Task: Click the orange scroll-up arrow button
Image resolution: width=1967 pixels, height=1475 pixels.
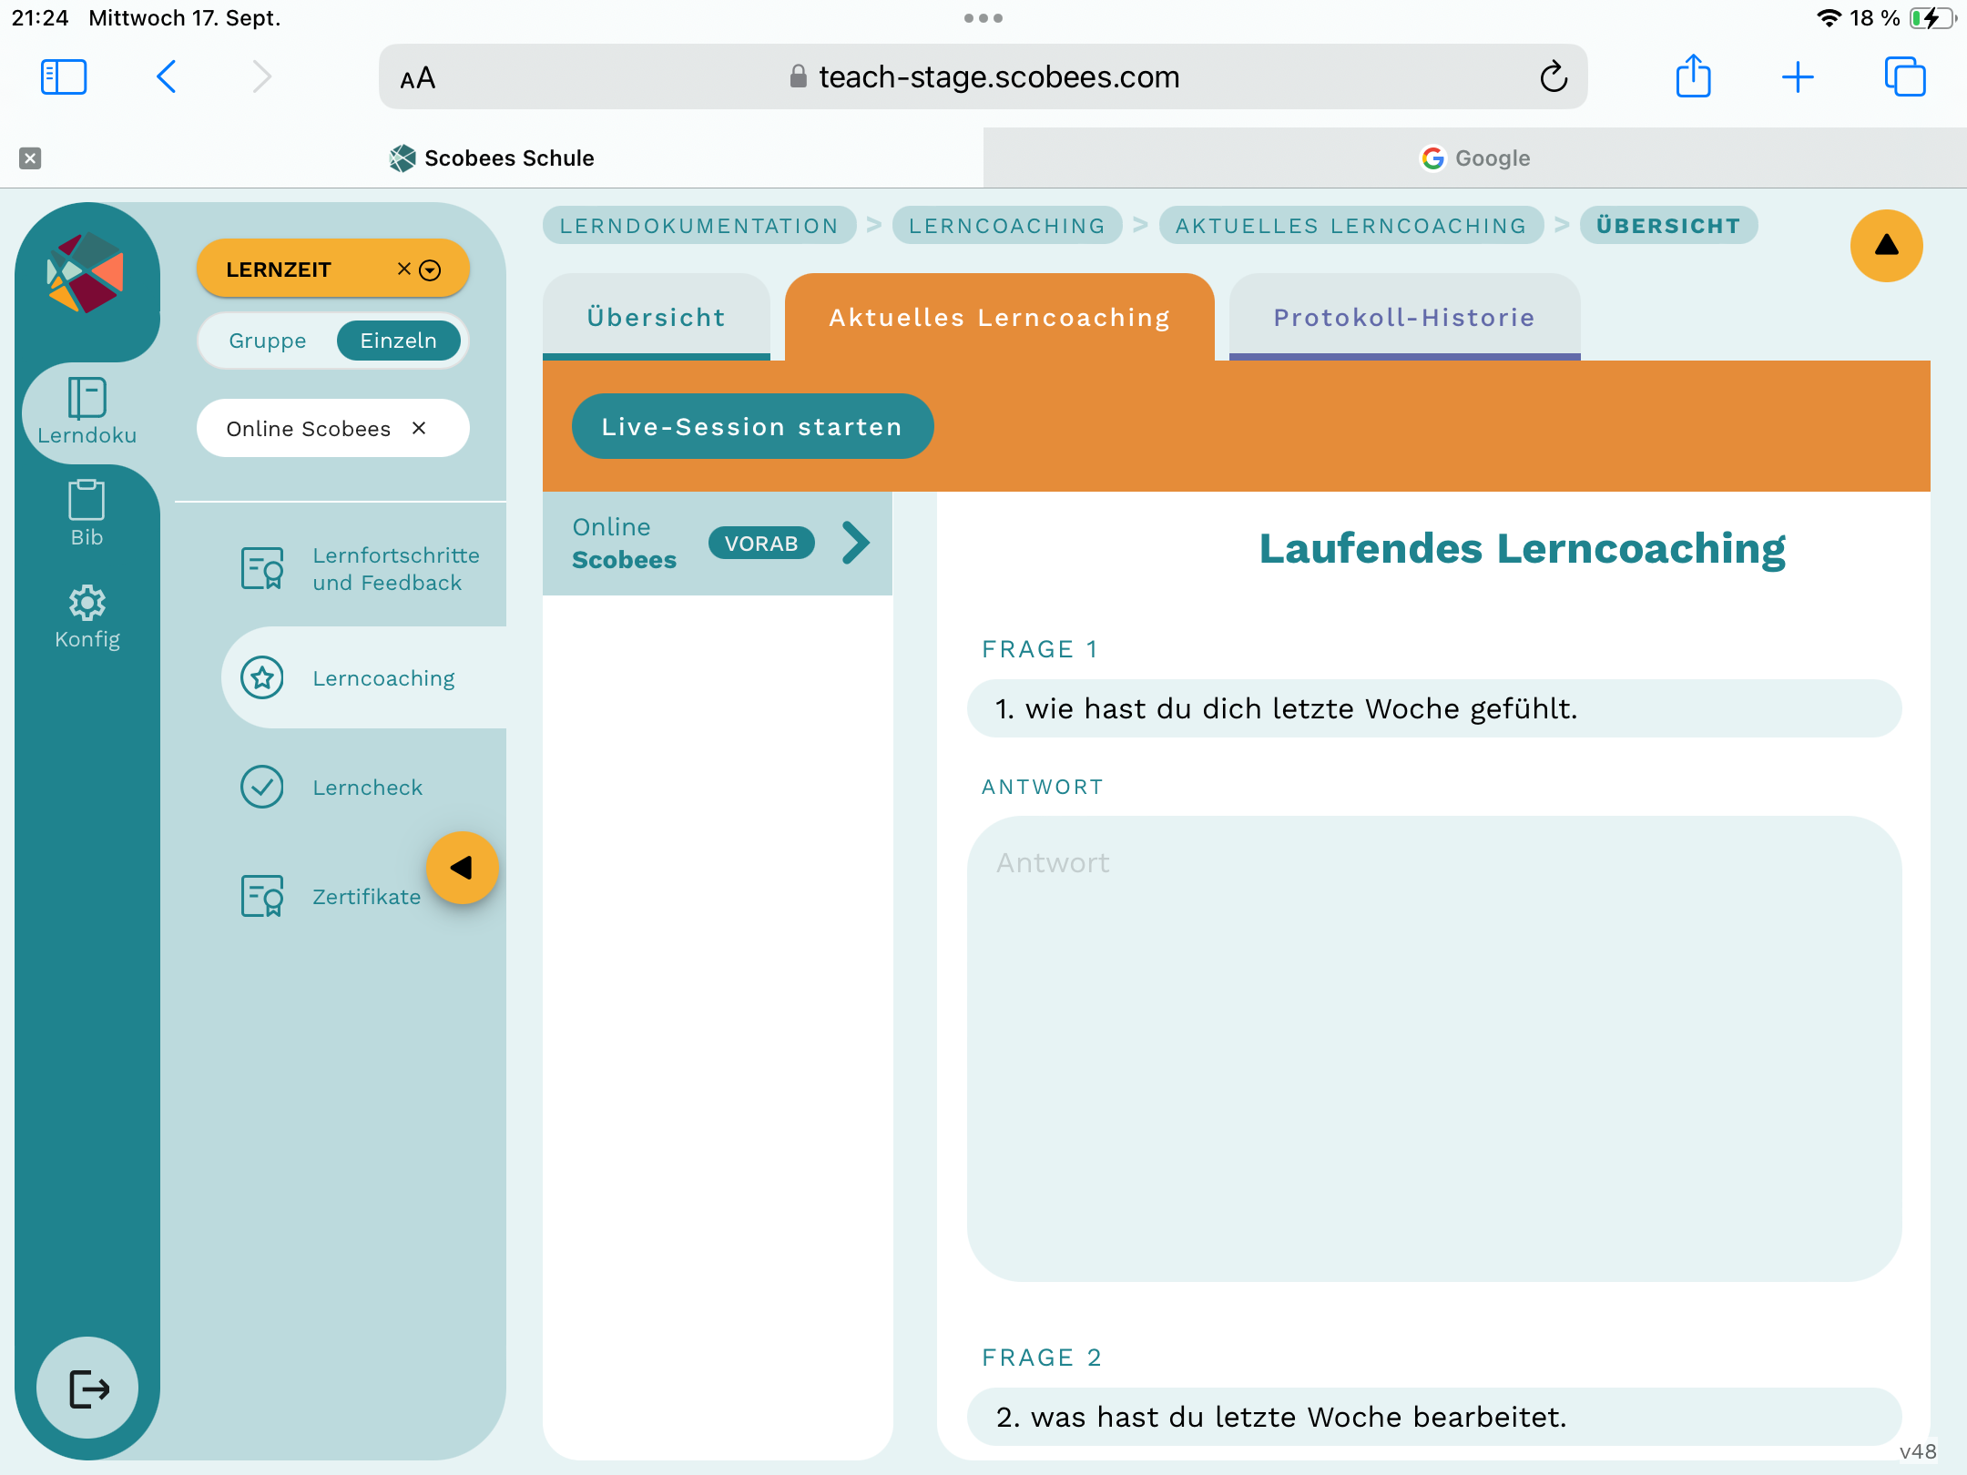Action: point(1886,245)
